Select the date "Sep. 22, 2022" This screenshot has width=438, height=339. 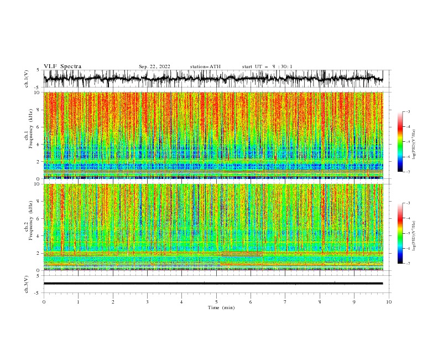[154, 66]
